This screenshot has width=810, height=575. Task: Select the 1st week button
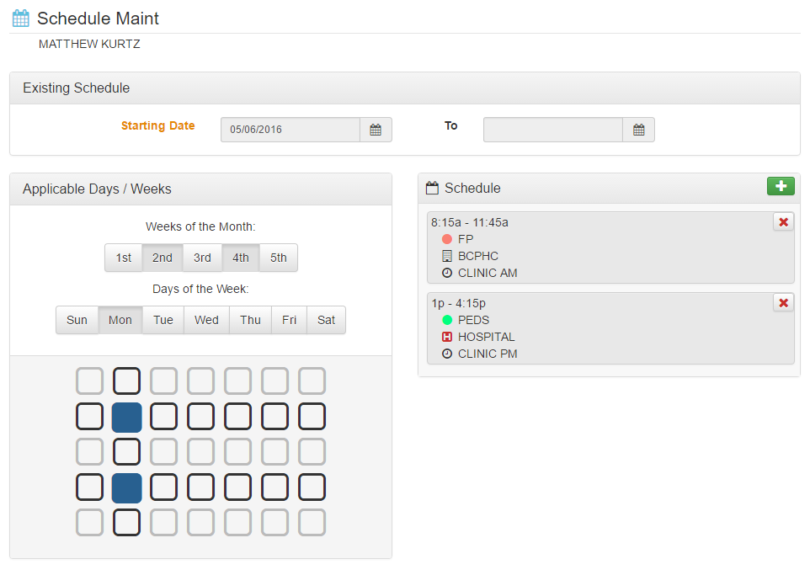click(x=123, y=258)
